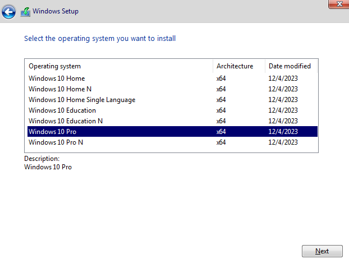Pick Windows 10 Education N row
The image size is (349, 259).
point(172,121)
